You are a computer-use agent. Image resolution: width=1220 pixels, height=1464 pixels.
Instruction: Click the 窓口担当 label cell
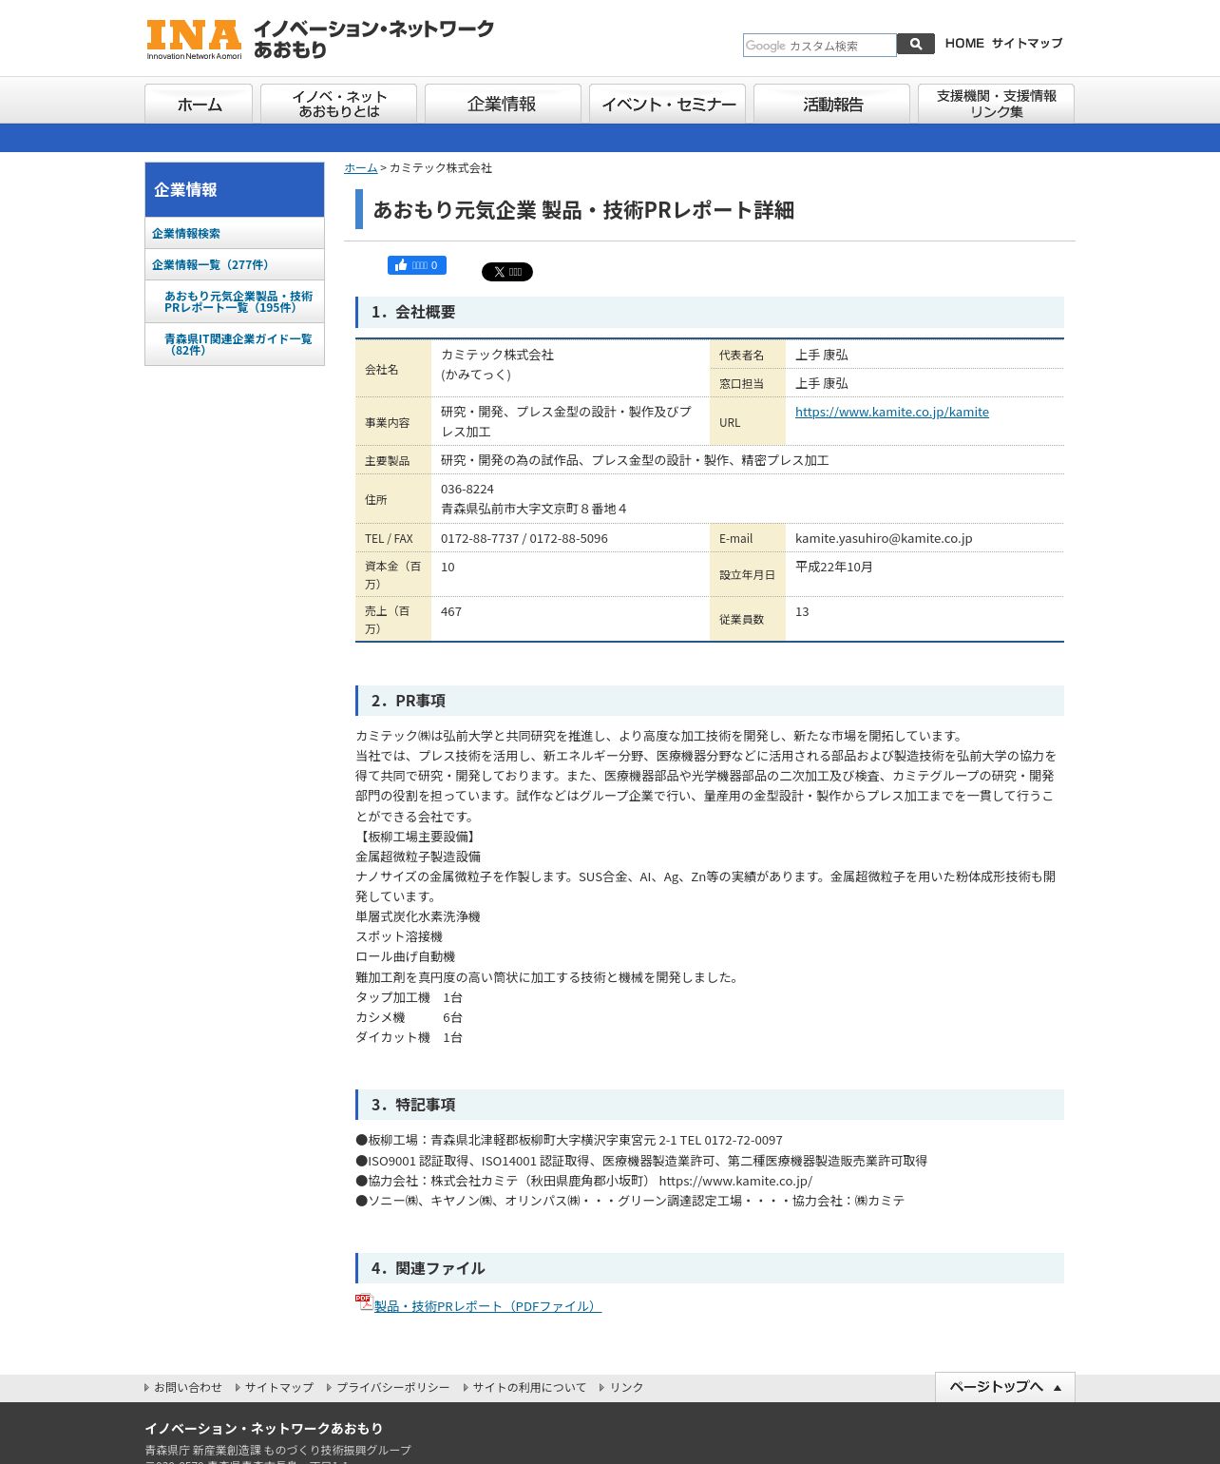tap(748, 383)
